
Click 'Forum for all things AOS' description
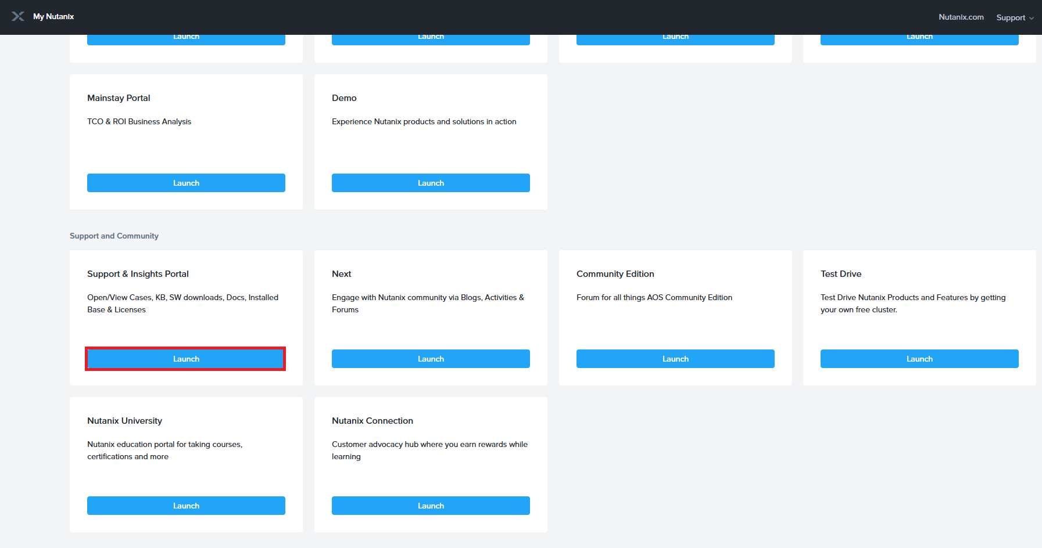[654, 297]
